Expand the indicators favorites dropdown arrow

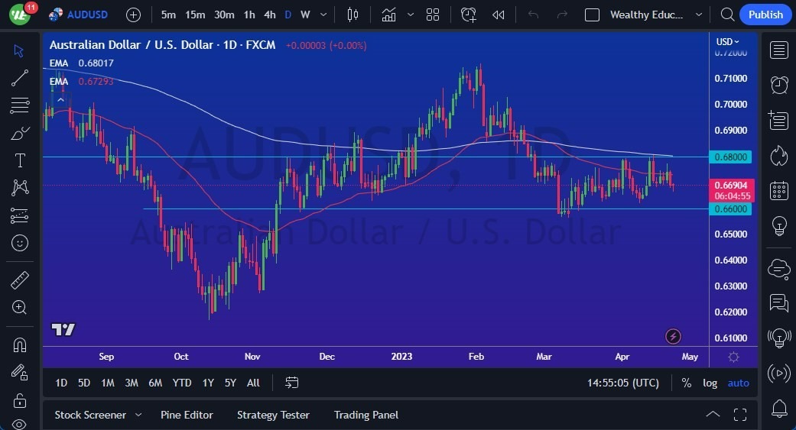(x=410, y=15)
